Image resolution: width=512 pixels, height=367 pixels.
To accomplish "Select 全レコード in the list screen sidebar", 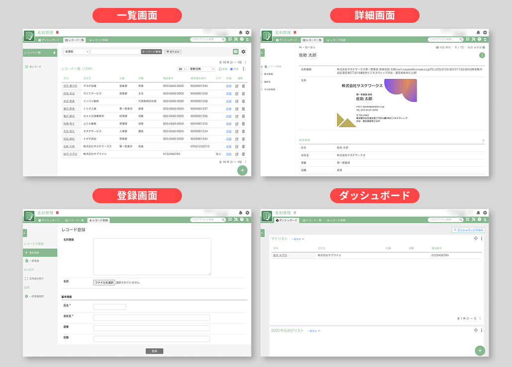I will tap(33, 67).
